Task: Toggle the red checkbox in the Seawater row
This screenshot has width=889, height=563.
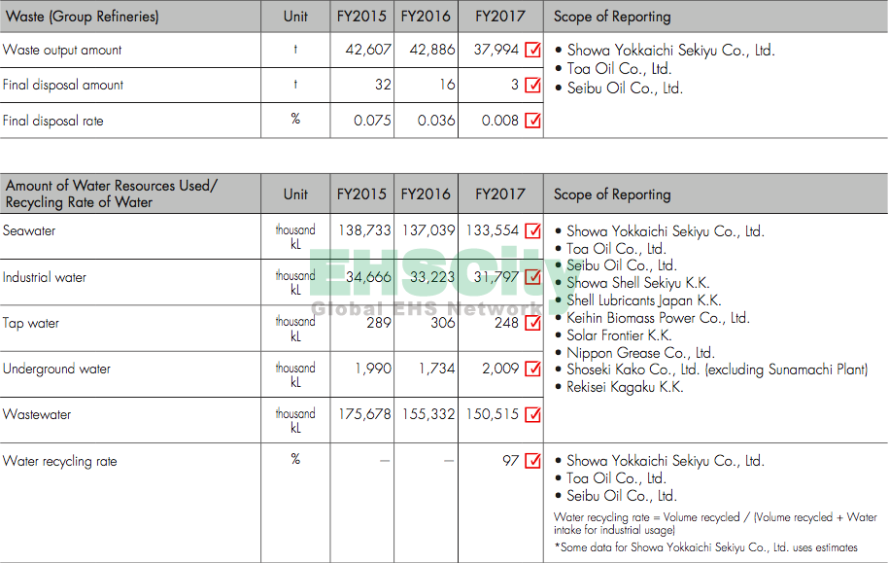Action: (x=533, y=231)
